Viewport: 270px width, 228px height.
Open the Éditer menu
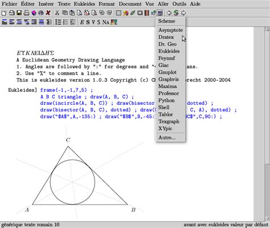(28, 4)
